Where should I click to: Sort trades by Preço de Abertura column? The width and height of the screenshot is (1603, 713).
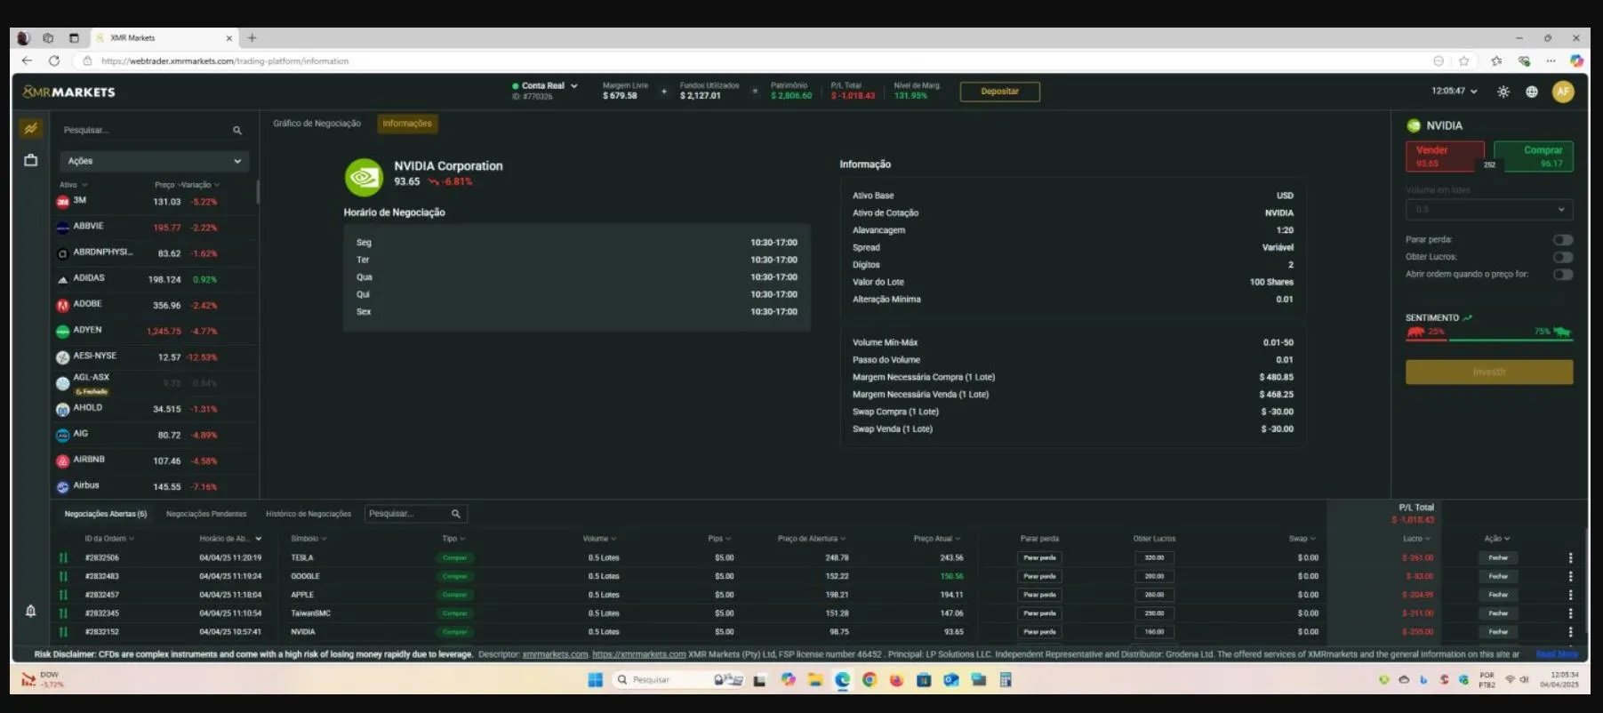click(812, 539)
